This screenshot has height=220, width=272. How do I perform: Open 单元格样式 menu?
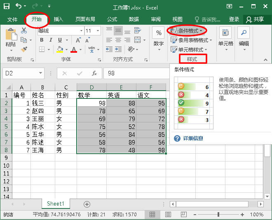point(189,49)
